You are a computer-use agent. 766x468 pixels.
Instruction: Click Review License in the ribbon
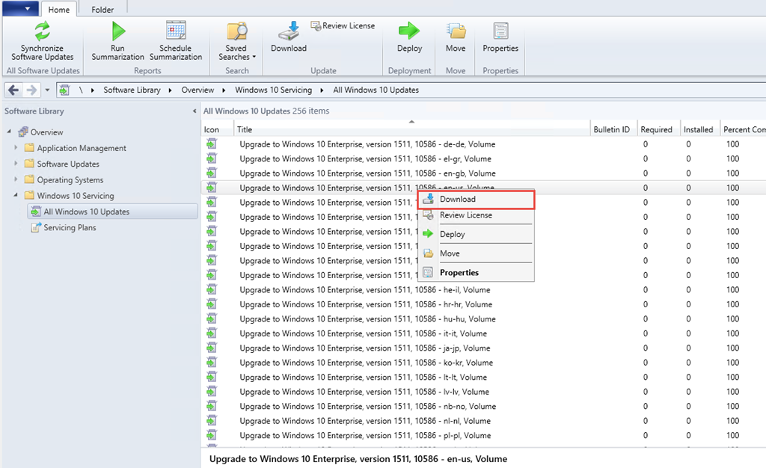(343, 26)
